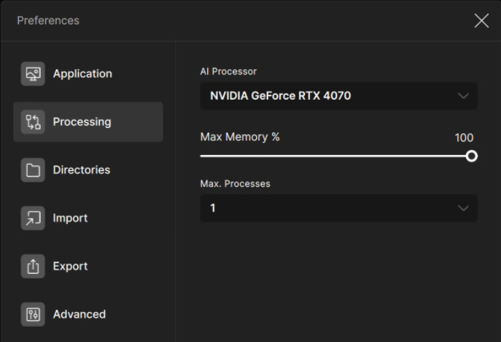The height and width of the screenshot is (342, 501).
Task: Click the Max Memory value 100
Action: 464,137
